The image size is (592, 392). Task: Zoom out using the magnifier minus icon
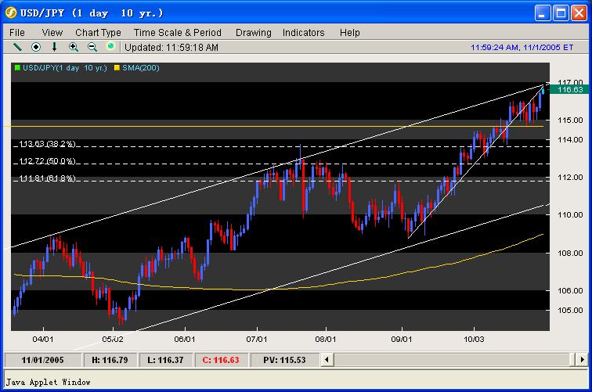(92, 47)
